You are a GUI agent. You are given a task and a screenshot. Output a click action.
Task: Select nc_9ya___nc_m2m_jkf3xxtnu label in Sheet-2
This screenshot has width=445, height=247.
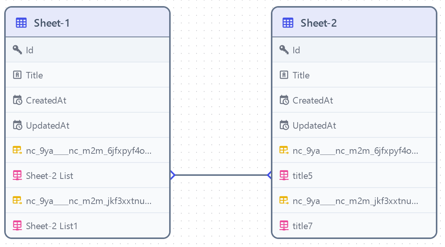click(355, 201)
